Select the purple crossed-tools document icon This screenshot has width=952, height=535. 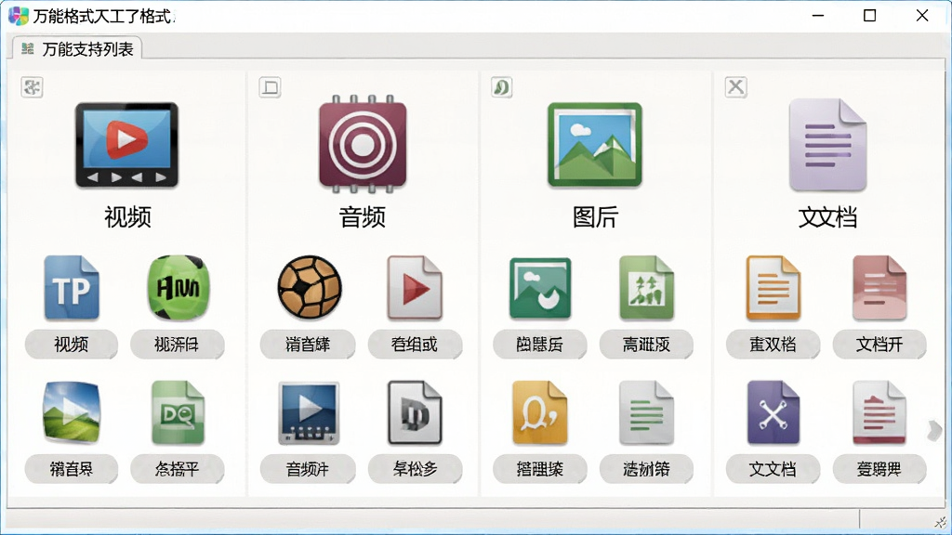773,412
